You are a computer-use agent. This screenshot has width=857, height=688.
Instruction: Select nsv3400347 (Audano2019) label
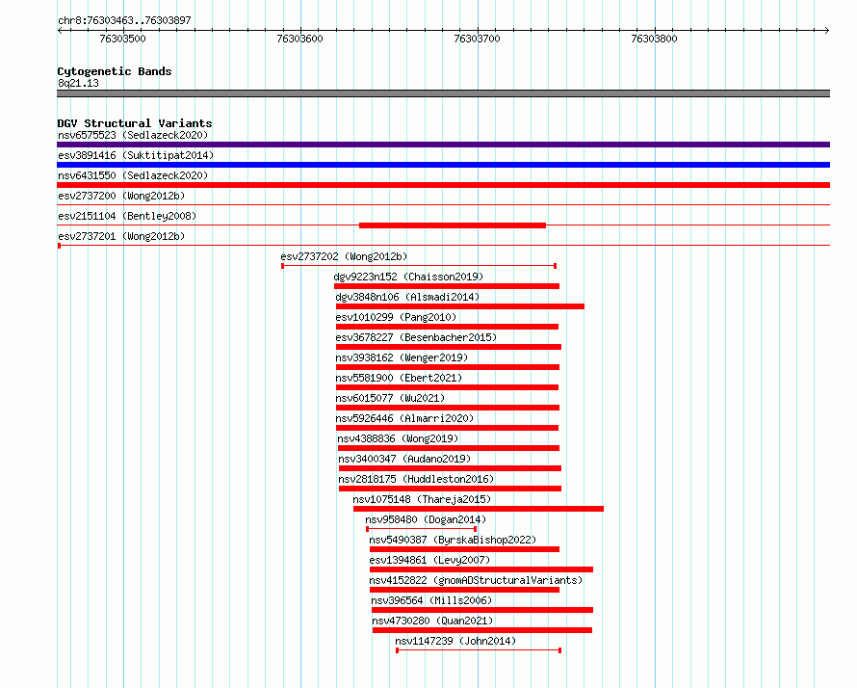pyautogui.click(x=404, y=459)
